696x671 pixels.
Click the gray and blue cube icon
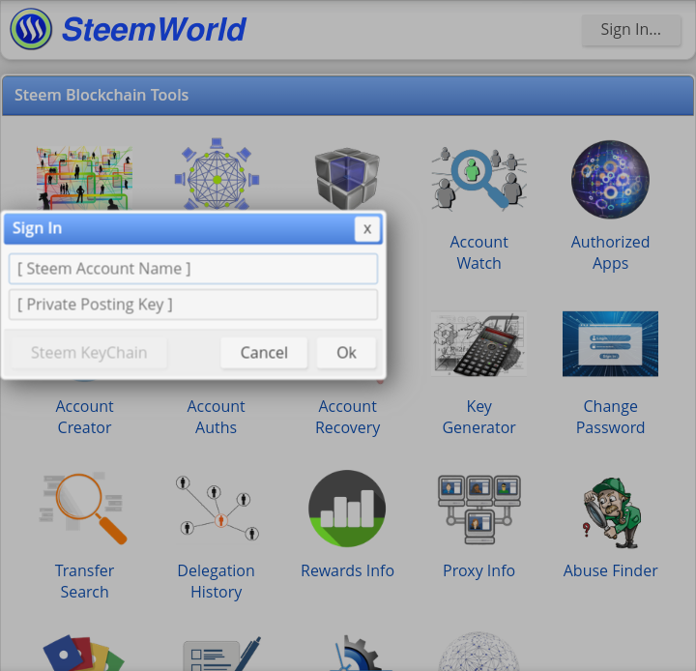click(347, 178)
